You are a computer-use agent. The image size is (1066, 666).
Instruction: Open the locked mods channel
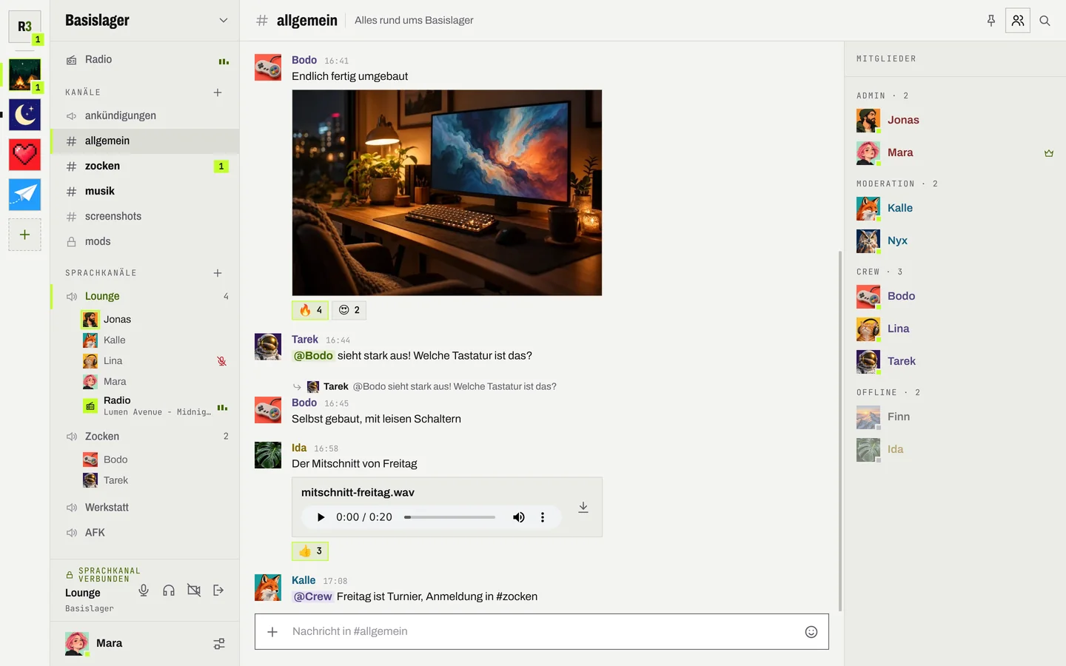(145, 241)
